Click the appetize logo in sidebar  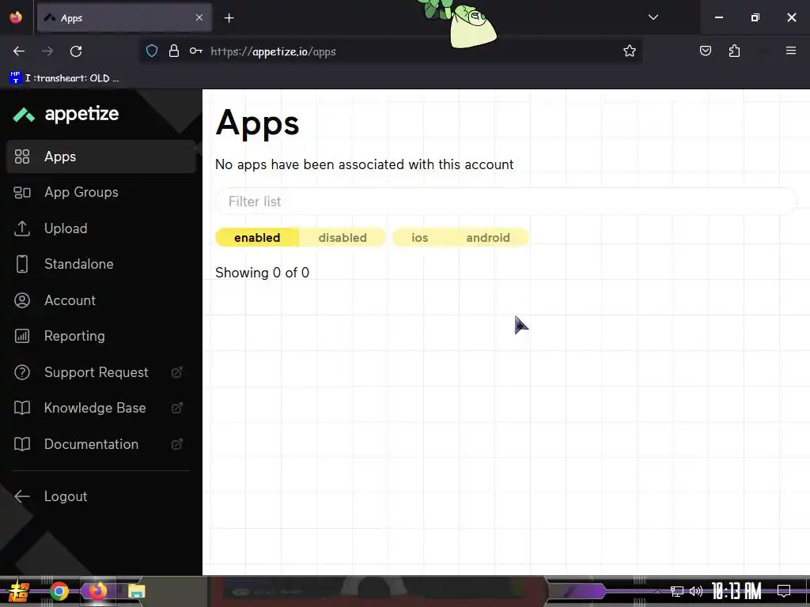pyautogui.click(x=66, y=114)
